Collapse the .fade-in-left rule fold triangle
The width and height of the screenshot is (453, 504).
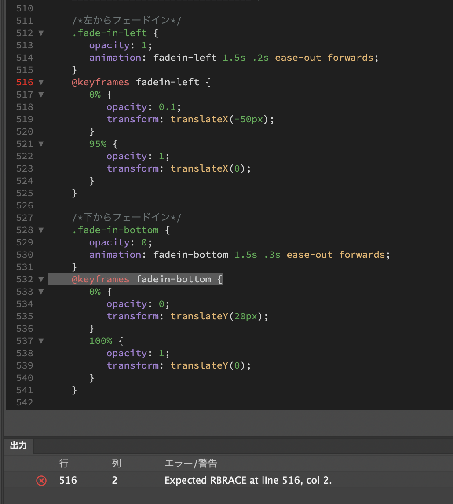(x=40, y=33)
